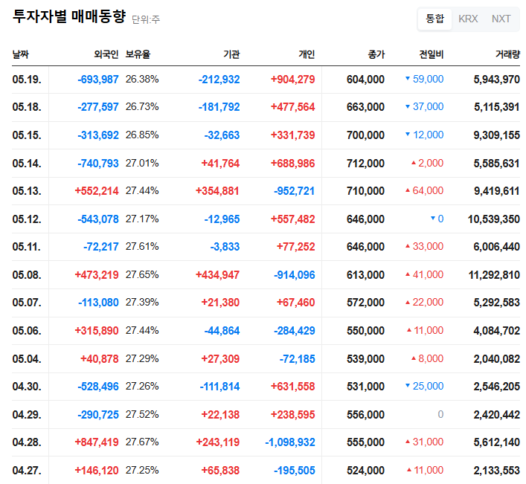
Task: Click closing price 604,000
Action: coord(365,80)
